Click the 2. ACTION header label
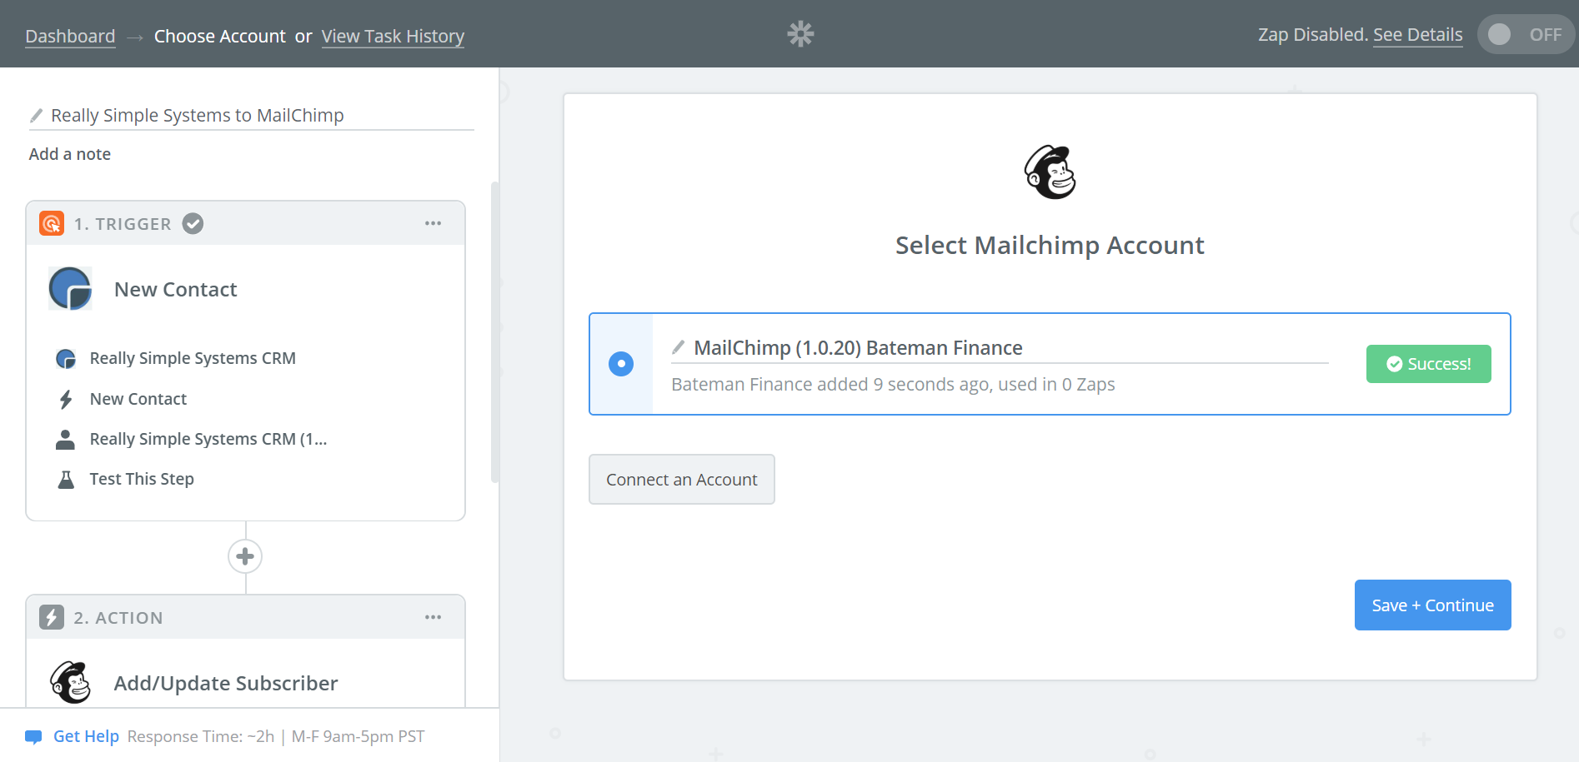 pyautogui.click(x=118, y=617)
